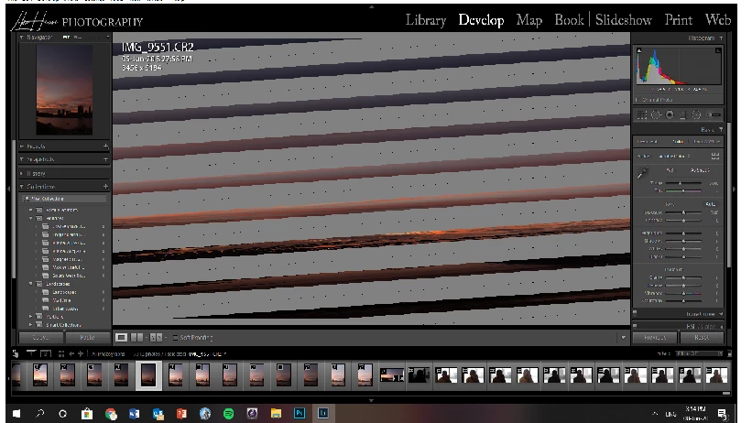
Task: Open the filmstrip Filter dropdown
Action: coord(699,353)
